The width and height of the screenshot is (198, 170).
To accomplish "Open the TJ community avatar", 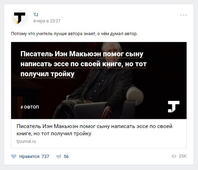I will pyautogui.click(x=19, y=18).
